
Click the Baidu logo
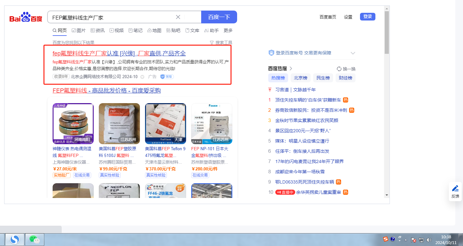point(26,17)
